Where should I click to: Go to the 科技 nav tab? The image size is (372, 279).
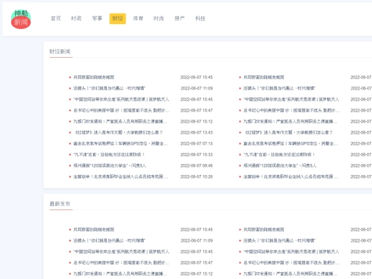tap(200, 19)
